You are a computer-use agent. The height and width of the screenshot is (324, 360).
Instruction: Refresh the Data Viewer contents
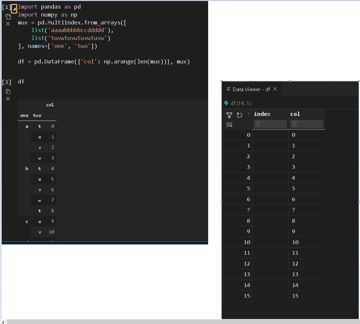pyautogui.click(x=239, y=115)
